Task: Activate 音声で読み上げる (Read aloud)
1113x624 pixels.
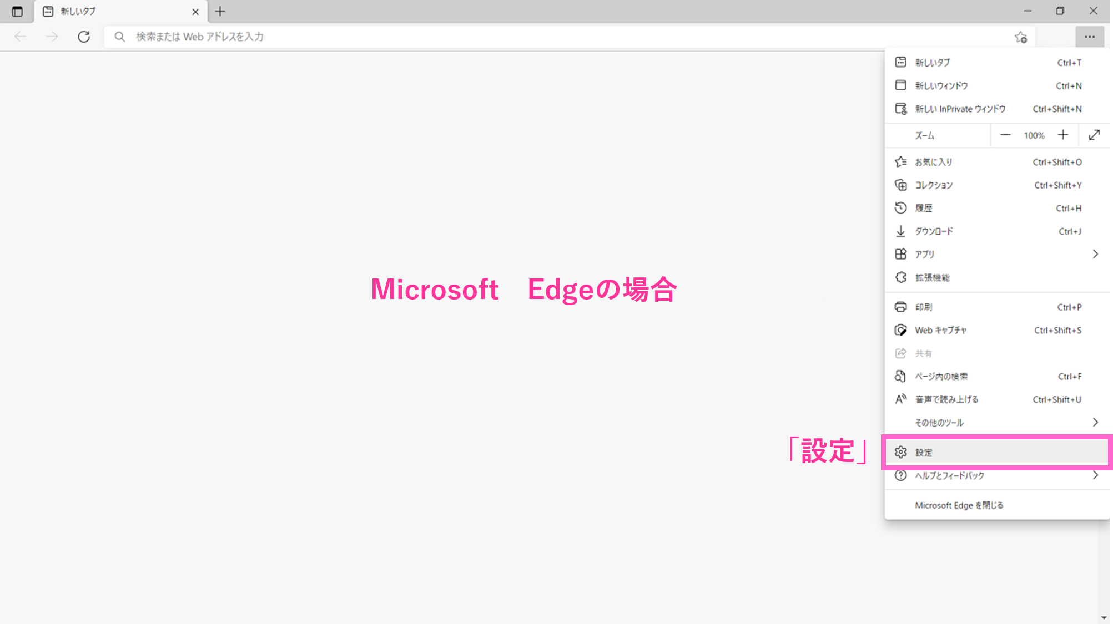Action: (x=946, y=399)
